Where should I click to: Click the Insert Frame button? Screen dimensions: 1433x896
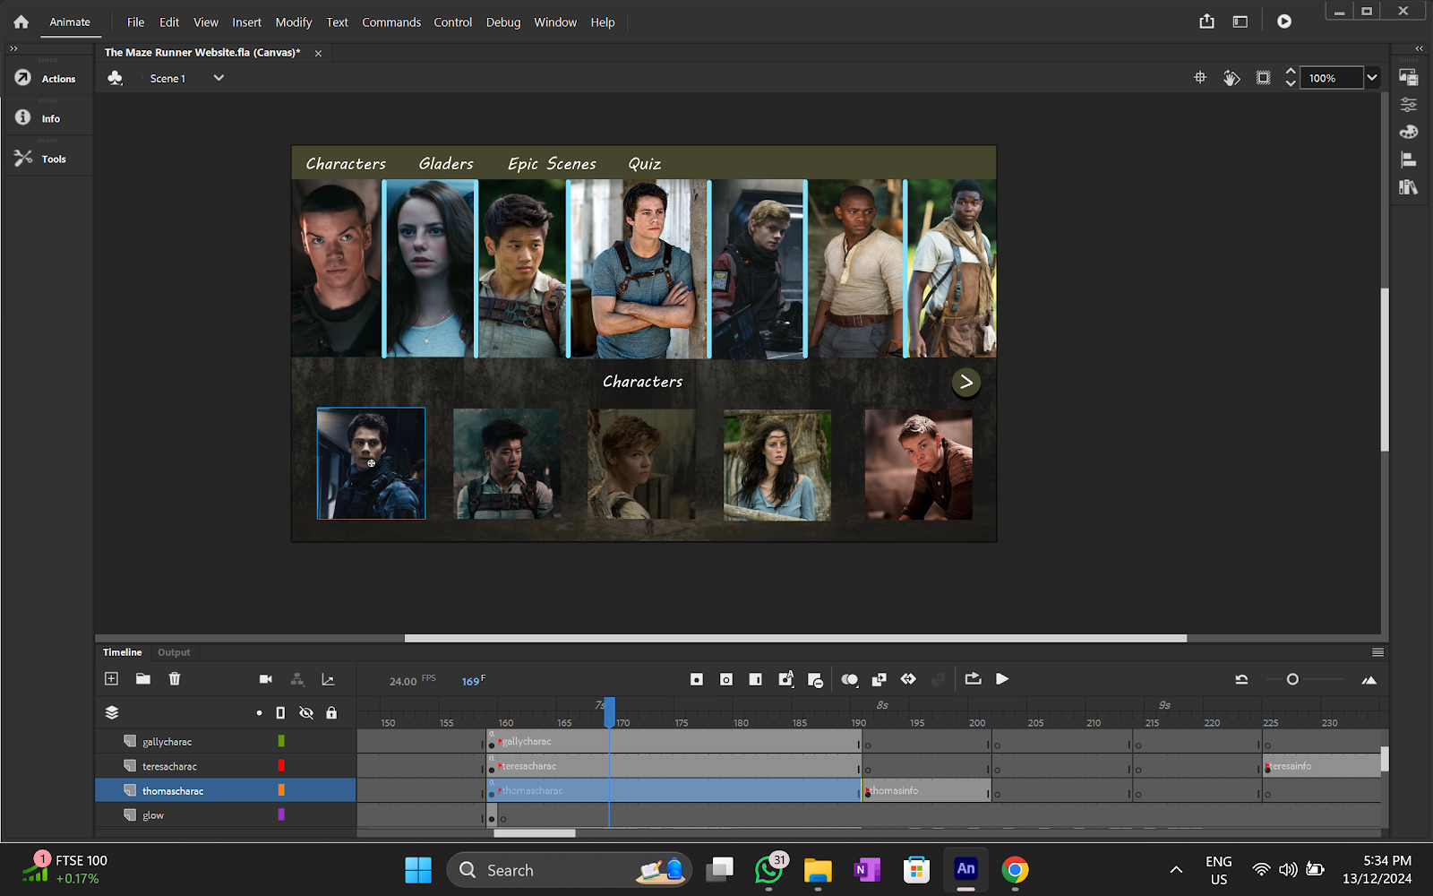tap(756, 679)
